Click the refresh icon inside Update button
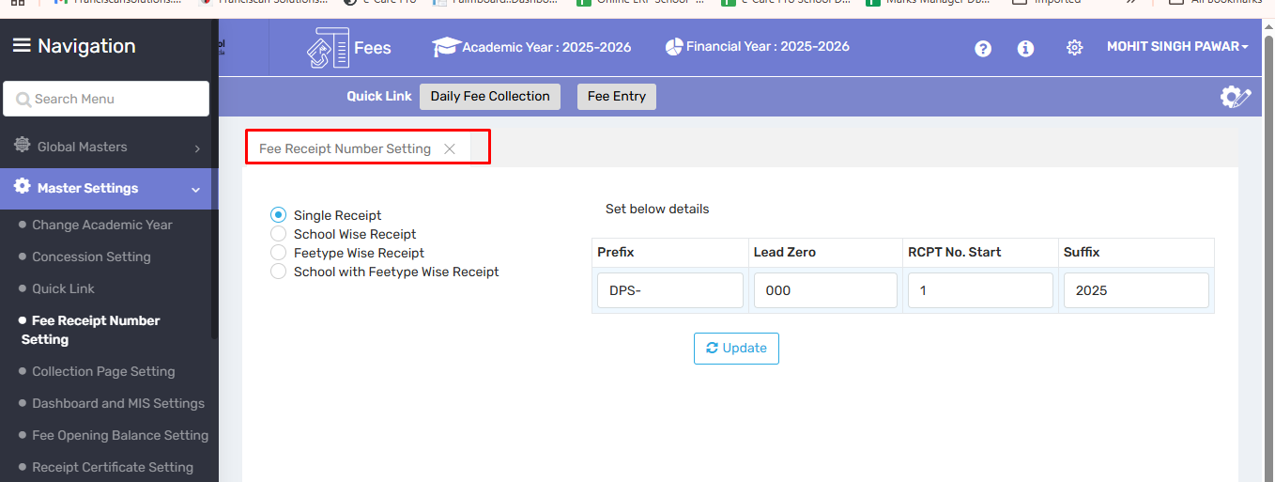 713,348
